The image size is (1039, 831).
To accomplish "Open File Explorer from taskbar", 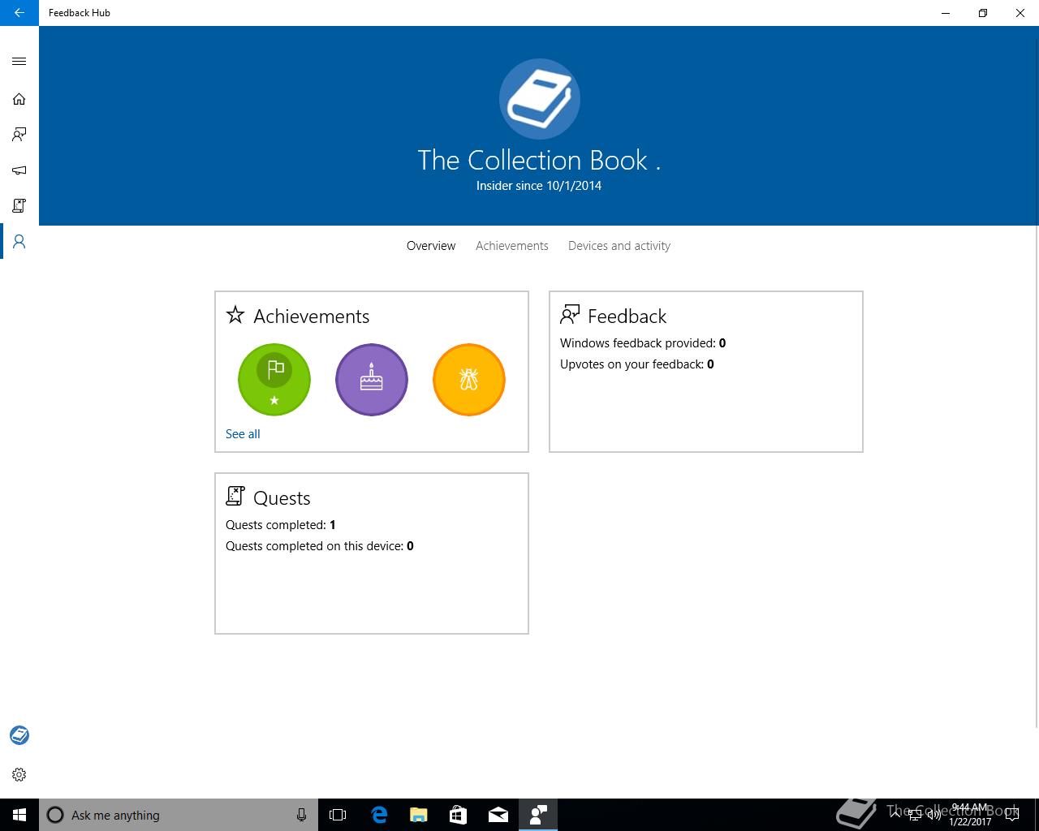I will (418, 815).
